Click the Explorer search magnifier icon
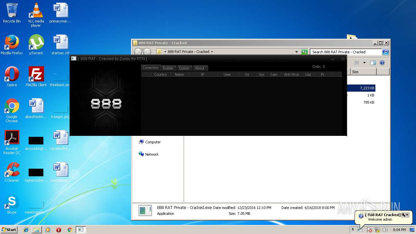The image size is (416, 234). click(x=385, y=52)
